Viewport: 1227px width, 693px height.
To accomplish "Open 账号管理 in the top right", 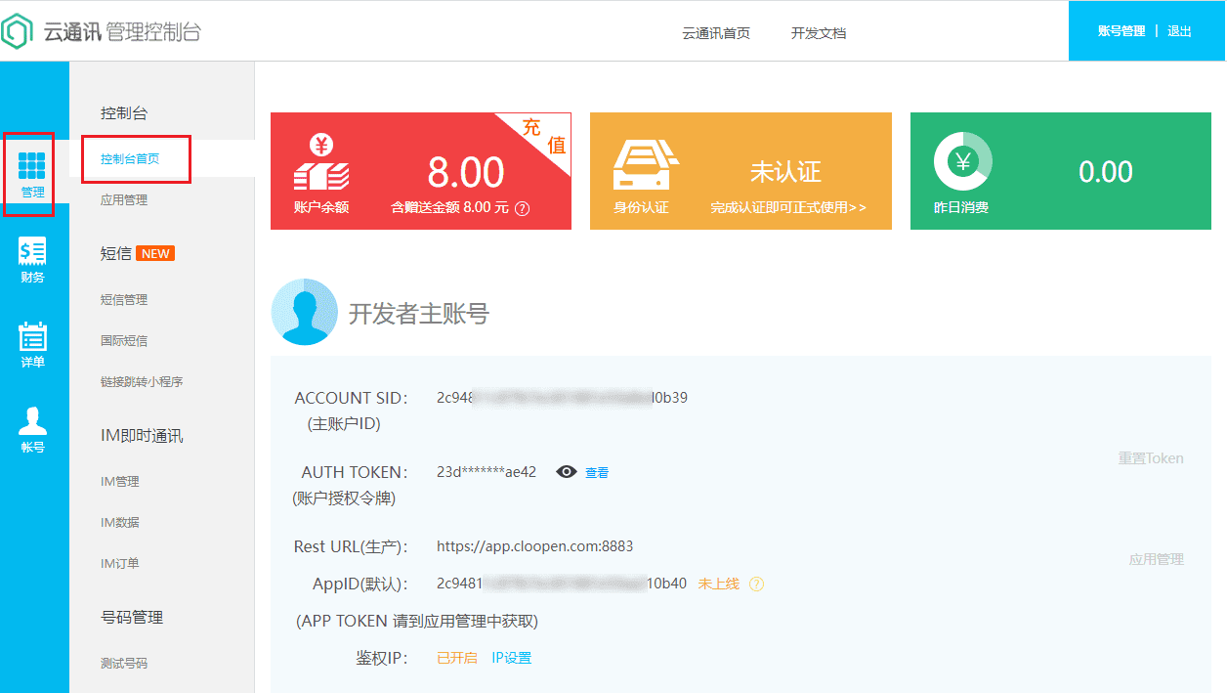I will click(x=1121, y=31).
